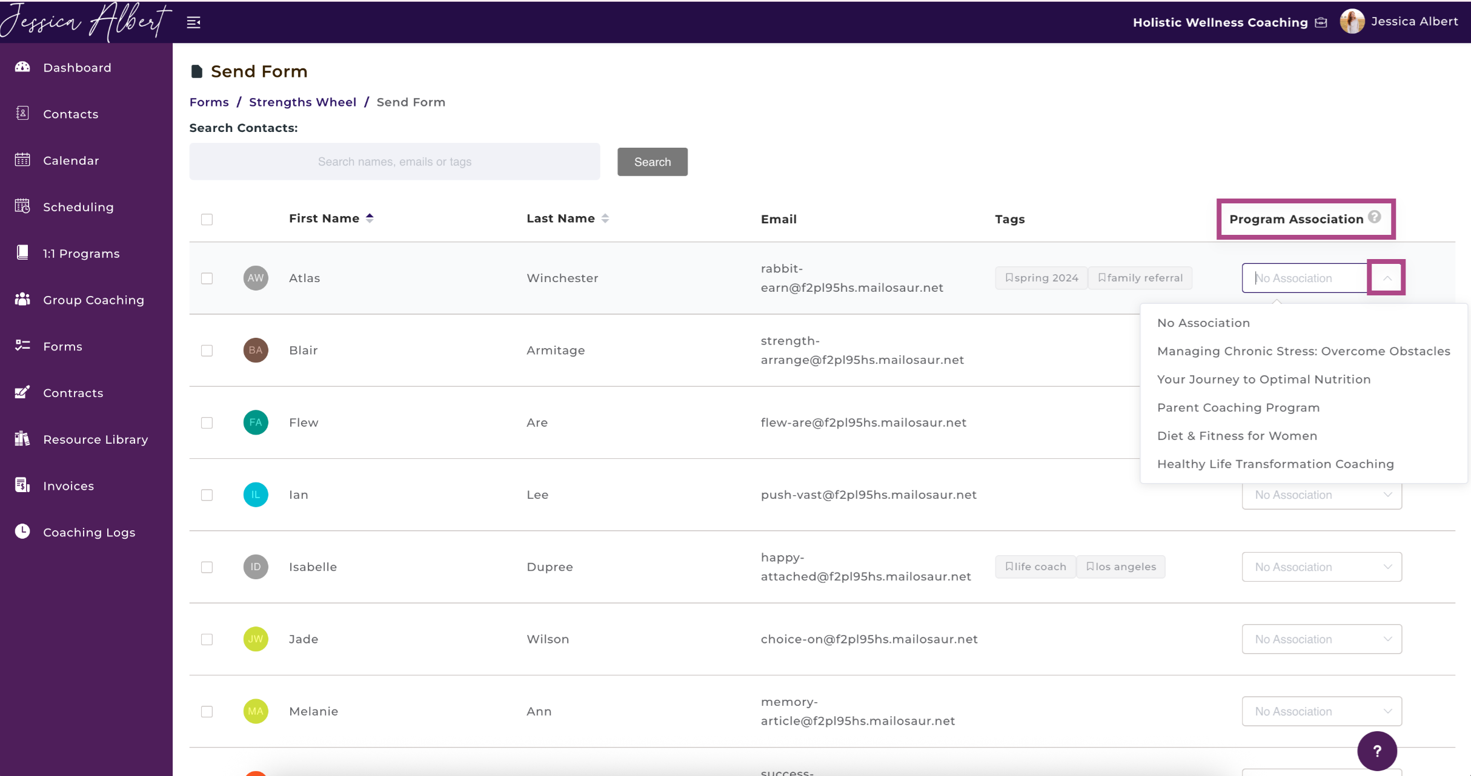Open the Dashboard sidebar icon
The image size is (1471, 776).
[x=22, y=67]
